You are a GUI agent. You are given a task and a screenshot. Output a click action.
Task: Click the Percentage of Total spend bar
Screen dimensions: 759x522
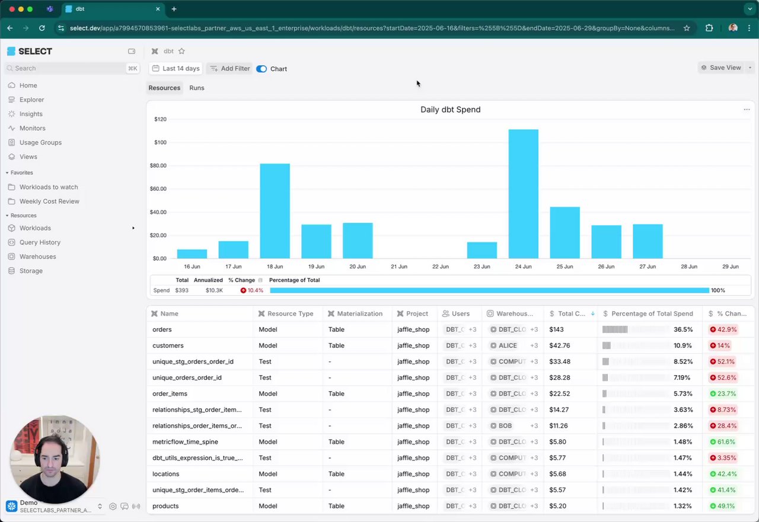[x=489, y=290]
